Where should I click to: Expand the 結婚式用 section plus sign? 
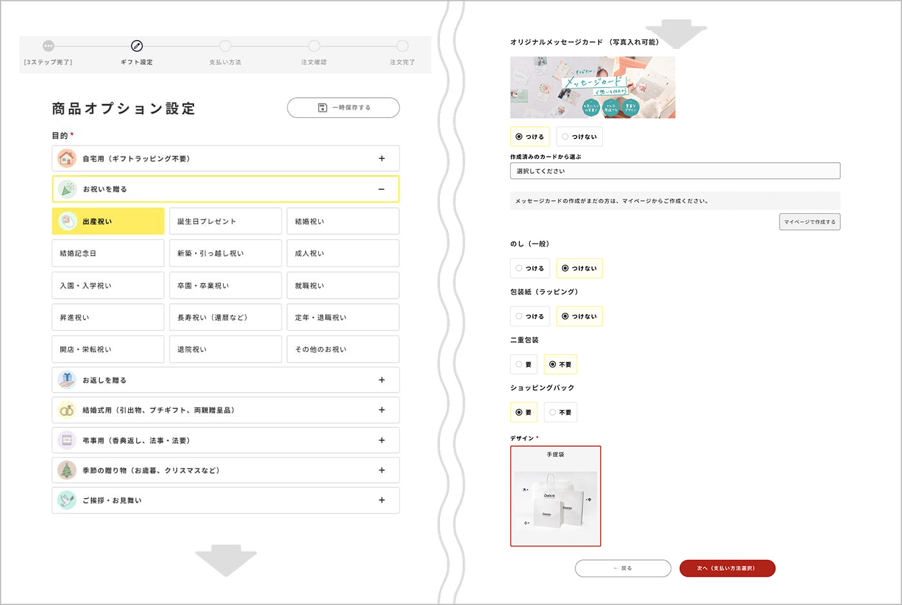(x=381, y=410)
